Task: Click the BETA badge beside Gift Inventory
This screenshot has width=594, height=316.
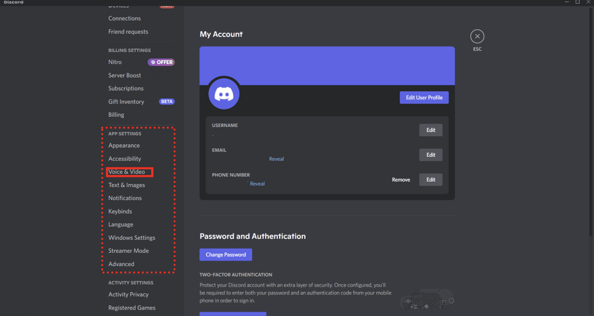Action: [x=167, y=101]
